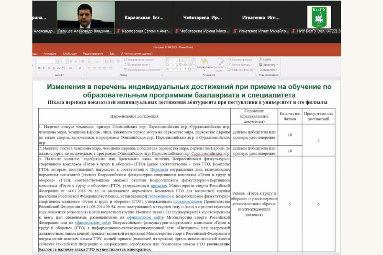Click muted mic icon beside Игнатенко Игнат

(235, 31)
